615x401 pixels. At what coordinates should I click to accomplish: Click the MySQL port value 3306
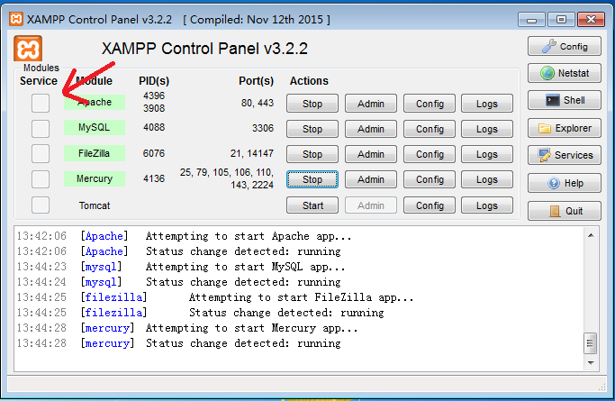(x=262, y=128)
